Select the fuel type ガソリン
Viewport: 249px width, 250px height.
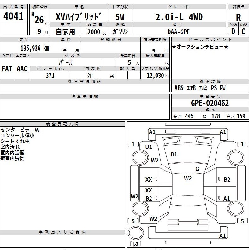120,32
